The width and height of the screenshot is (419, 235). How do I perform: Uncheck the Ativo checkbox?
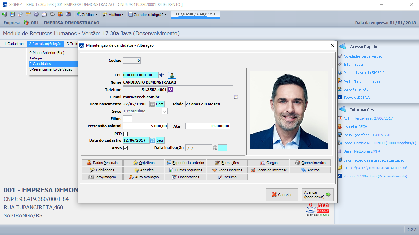point(125,148)
